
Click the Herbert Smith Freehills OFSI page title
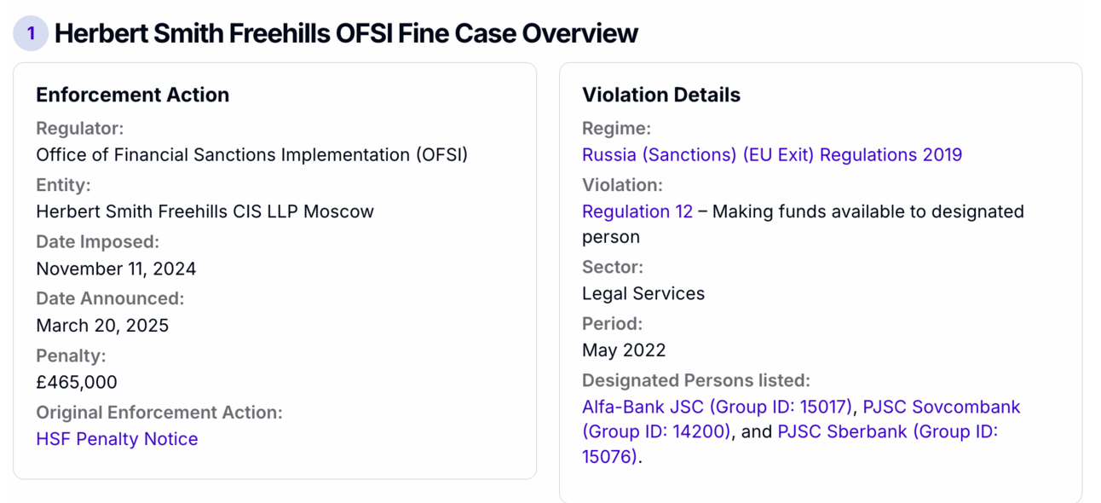click(x=346, y=33)
